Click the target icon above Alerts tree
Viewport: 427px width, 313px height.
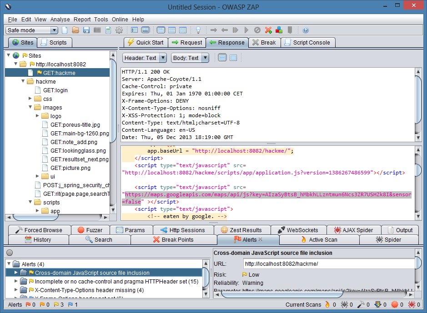tap(10, 253)
